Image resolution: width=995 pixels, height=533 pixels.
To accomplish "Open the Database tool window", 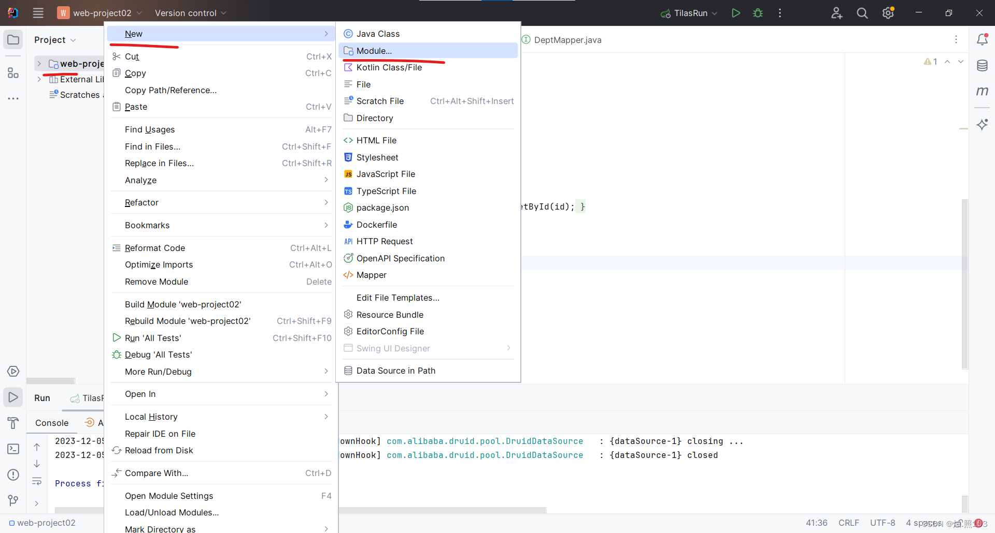I will (982, 66).
